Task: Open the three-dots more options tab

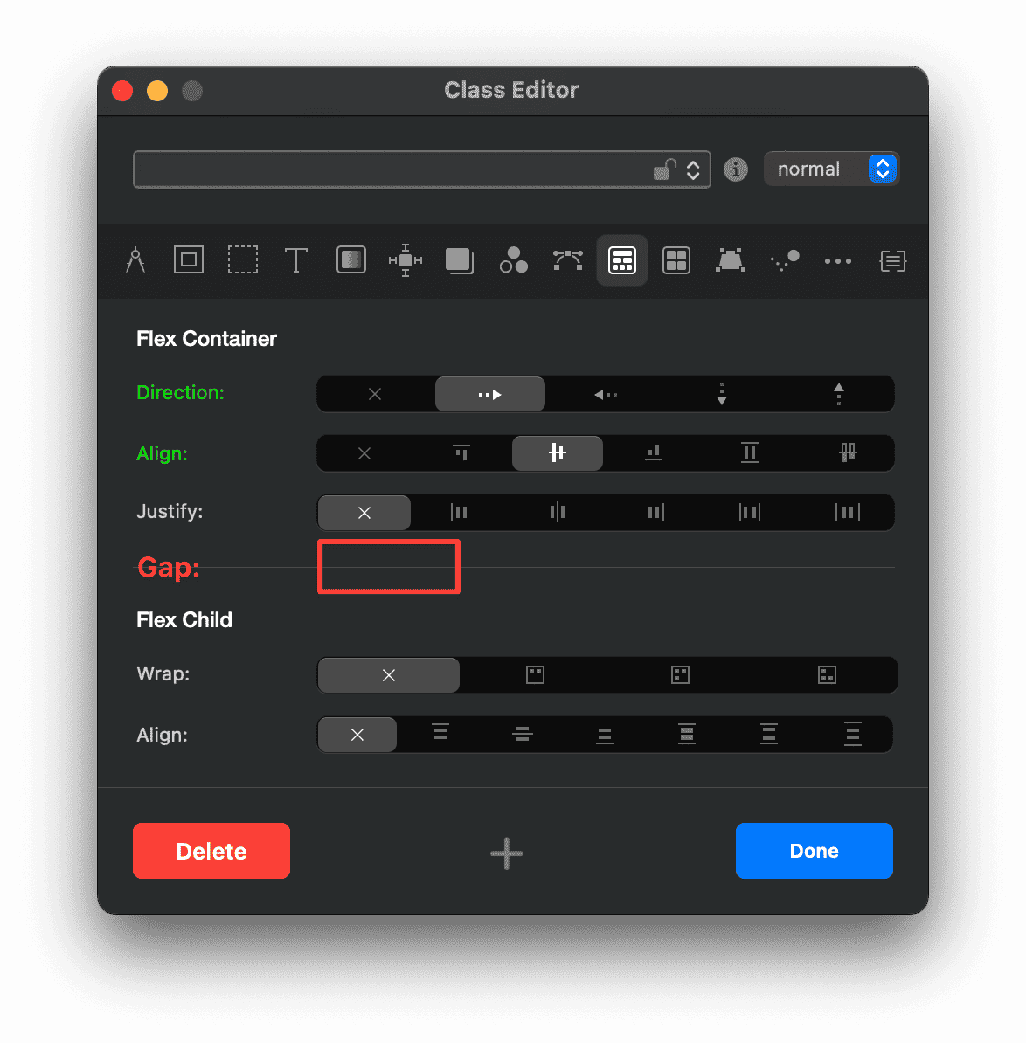Action: 837,260
